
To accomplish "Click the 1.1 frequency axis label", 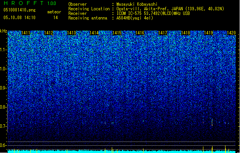I will pos(3,50).
